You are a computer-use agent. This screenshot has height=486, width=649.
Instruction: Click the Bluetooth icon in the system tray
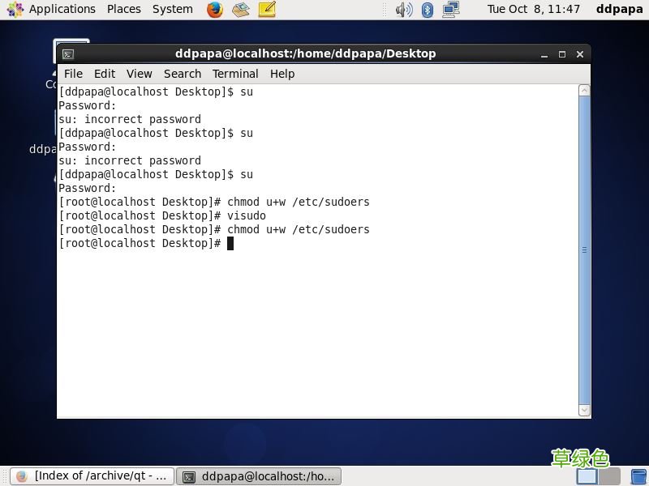(428, 10)
